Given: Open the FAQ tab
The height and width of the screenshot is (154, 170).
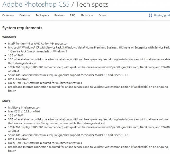Looking at the screenshot, I should point(73,15).
